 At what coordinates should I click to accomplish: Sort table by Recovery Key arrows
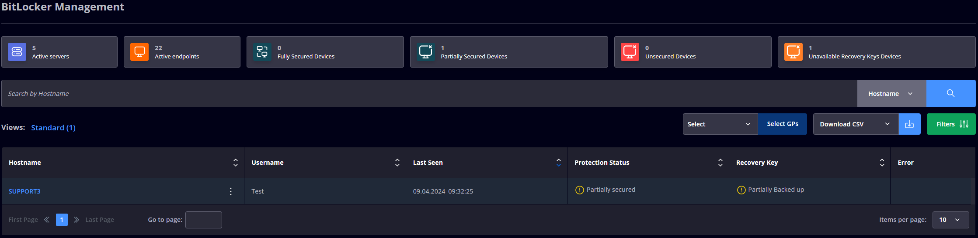tap(882, 163)
